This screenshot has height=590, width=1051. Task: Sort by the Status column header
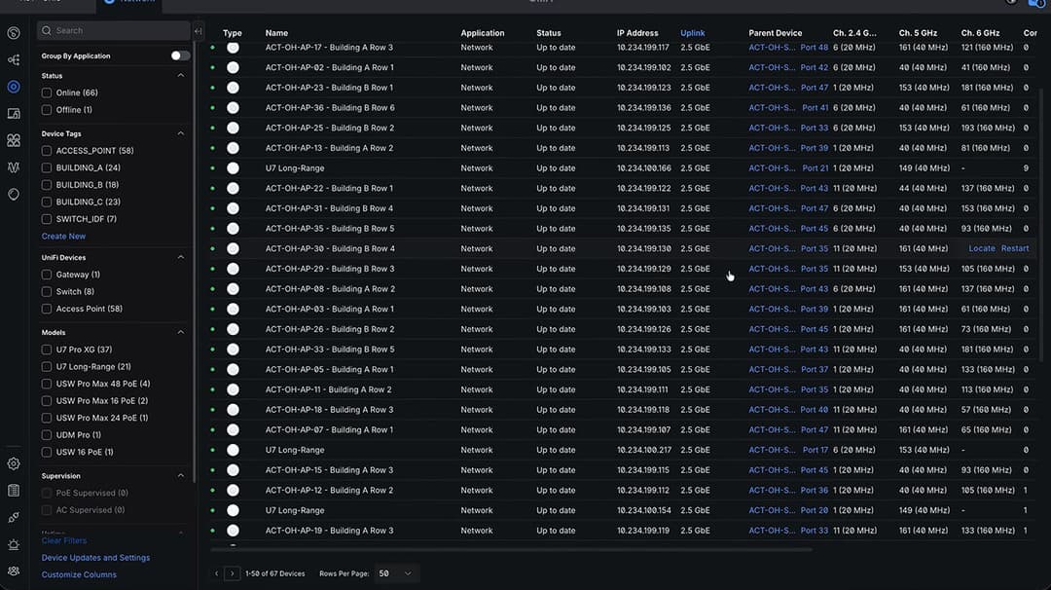pos(548,33)
